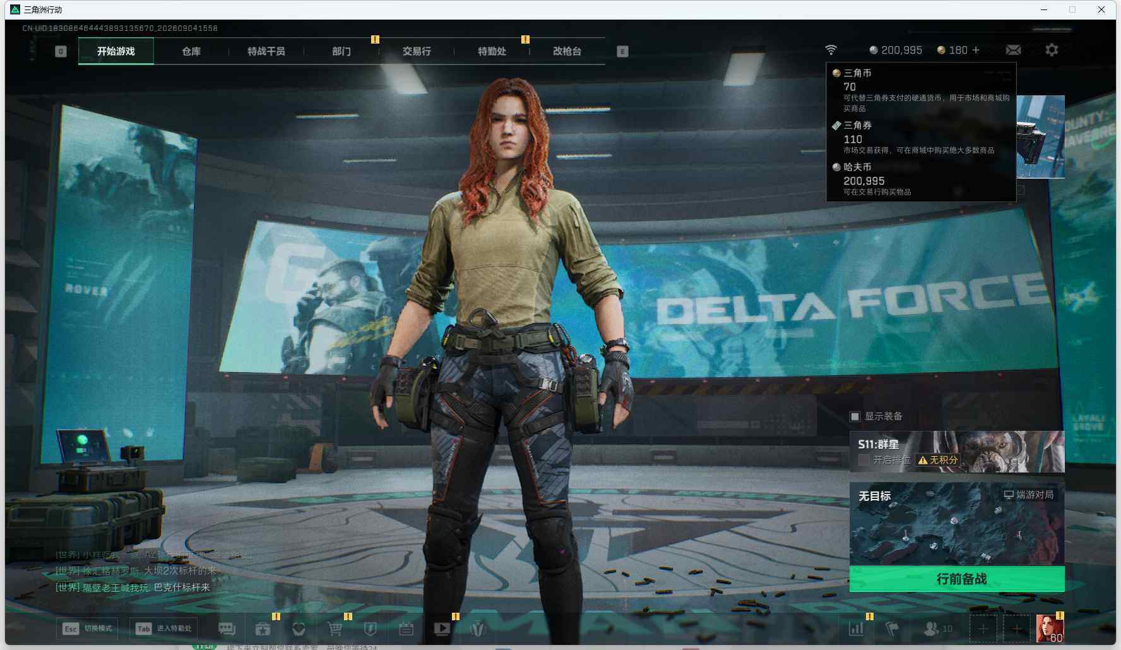This screenshot has height=650, width=1121.
Task: Open the friends list icon showing 10
Action: 937,629
